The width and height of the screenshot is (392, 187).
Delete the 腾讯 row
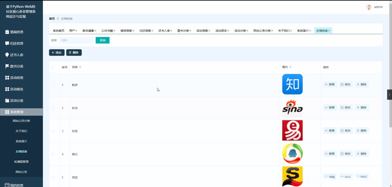362,154
